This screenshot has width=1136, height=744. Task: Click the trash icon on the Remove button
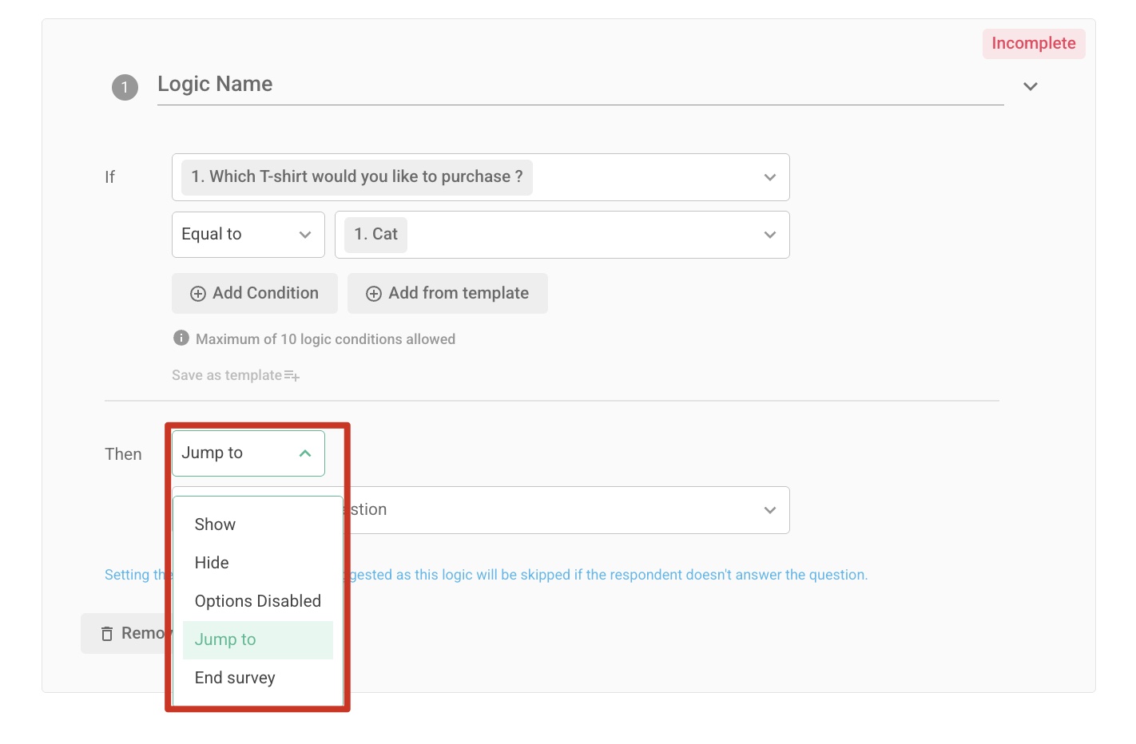(108, 633)
